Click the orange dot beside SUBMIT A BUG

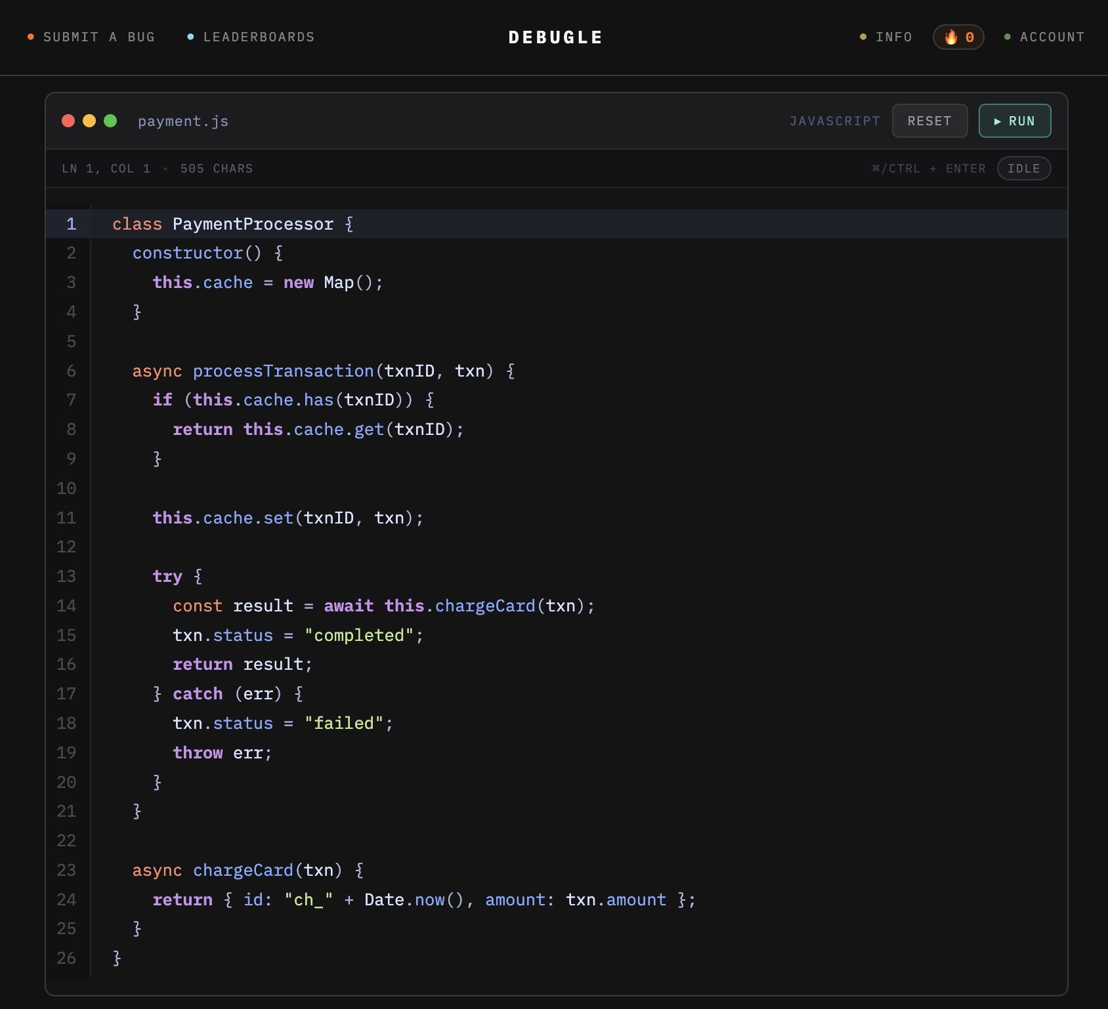click(31, 37)
